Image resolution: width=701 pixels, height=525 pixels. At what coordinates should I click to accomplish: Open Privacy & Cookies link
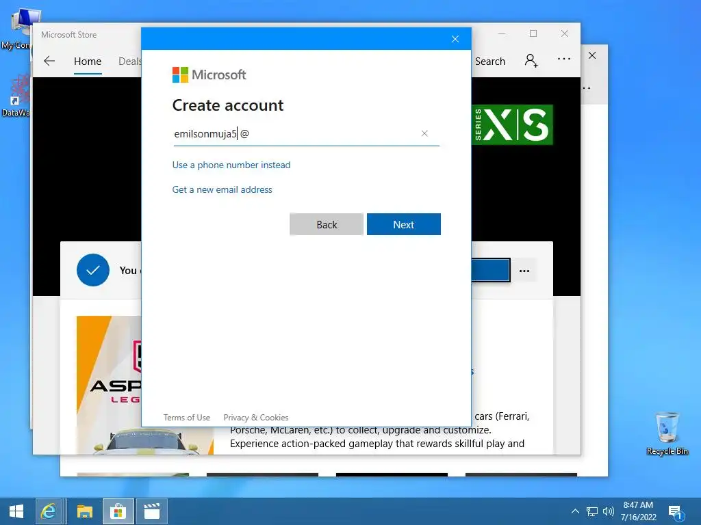tap(256, 418)
